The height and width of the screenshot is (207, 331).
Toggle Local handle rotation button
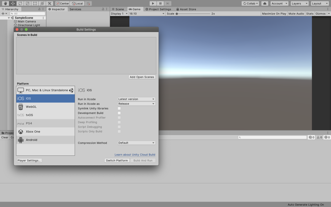pyautogui.click(x=77, y=4)
